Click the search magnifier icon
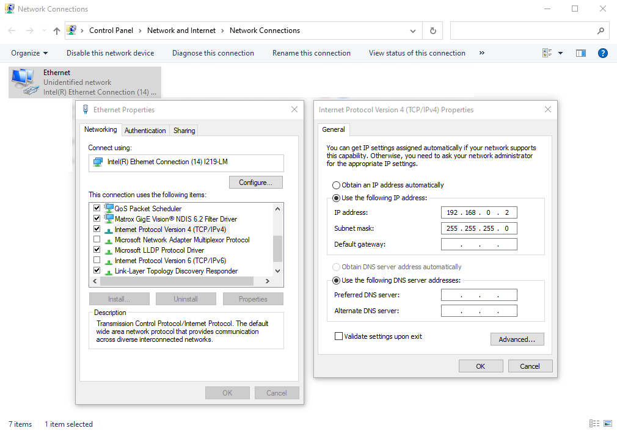The image size is (617, 431). [x=601, y=31]
